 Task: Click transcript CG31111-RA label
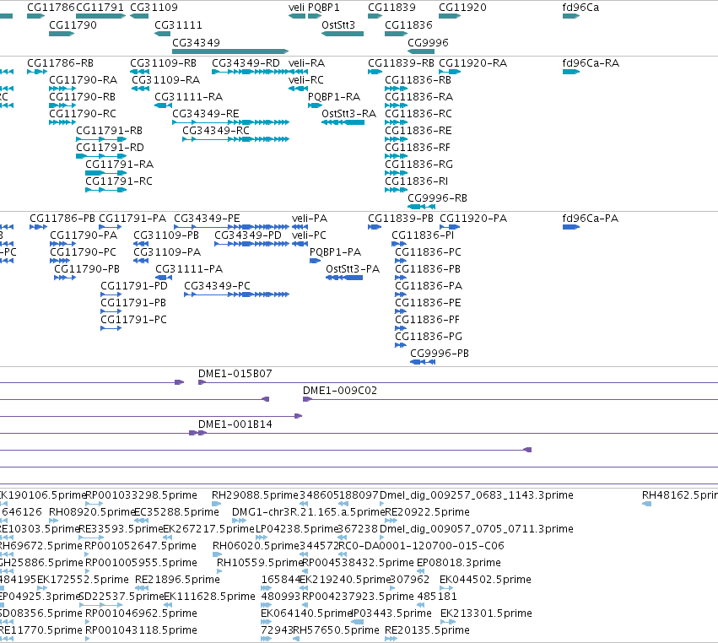click(189, 97)
